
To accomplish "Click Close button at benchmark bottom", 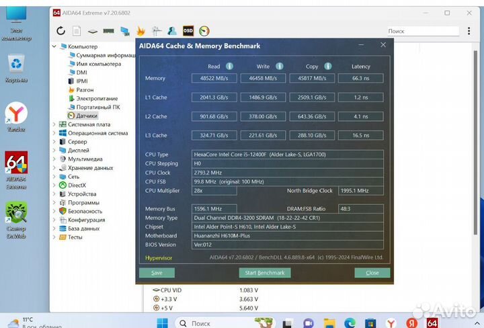I will point(372,273).
